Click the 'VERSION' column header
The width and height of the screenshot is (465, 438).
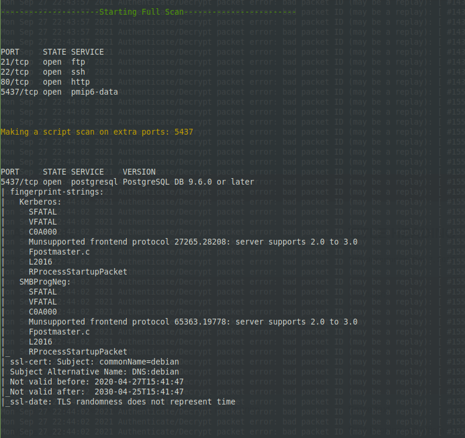[x=139, y=172]
